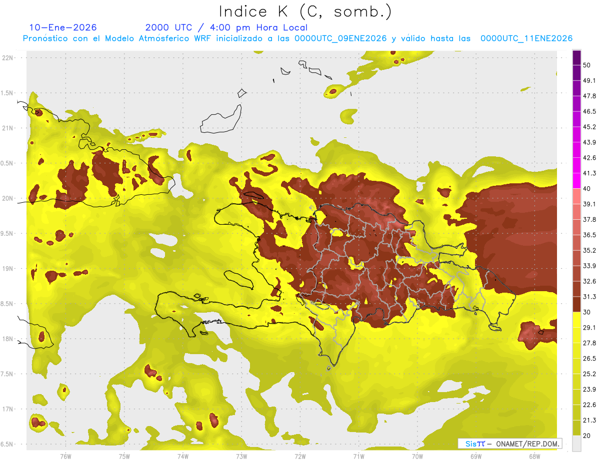
Task: Click the "18N" latitude label
Action: pos(8,339)
